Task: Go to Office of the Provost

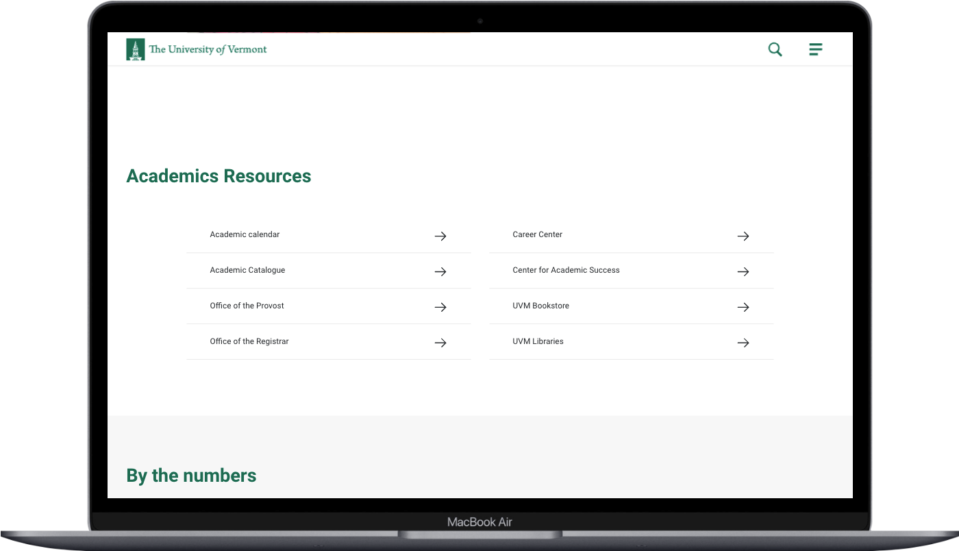Action: point(247,306)
